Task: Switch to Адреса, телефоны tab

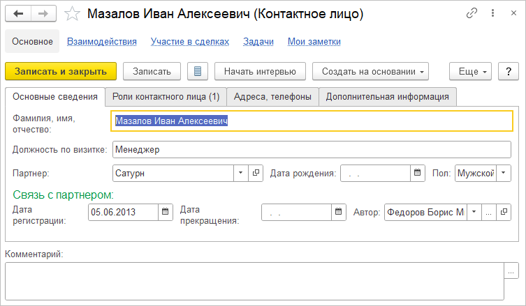Action: pos(272,96)
